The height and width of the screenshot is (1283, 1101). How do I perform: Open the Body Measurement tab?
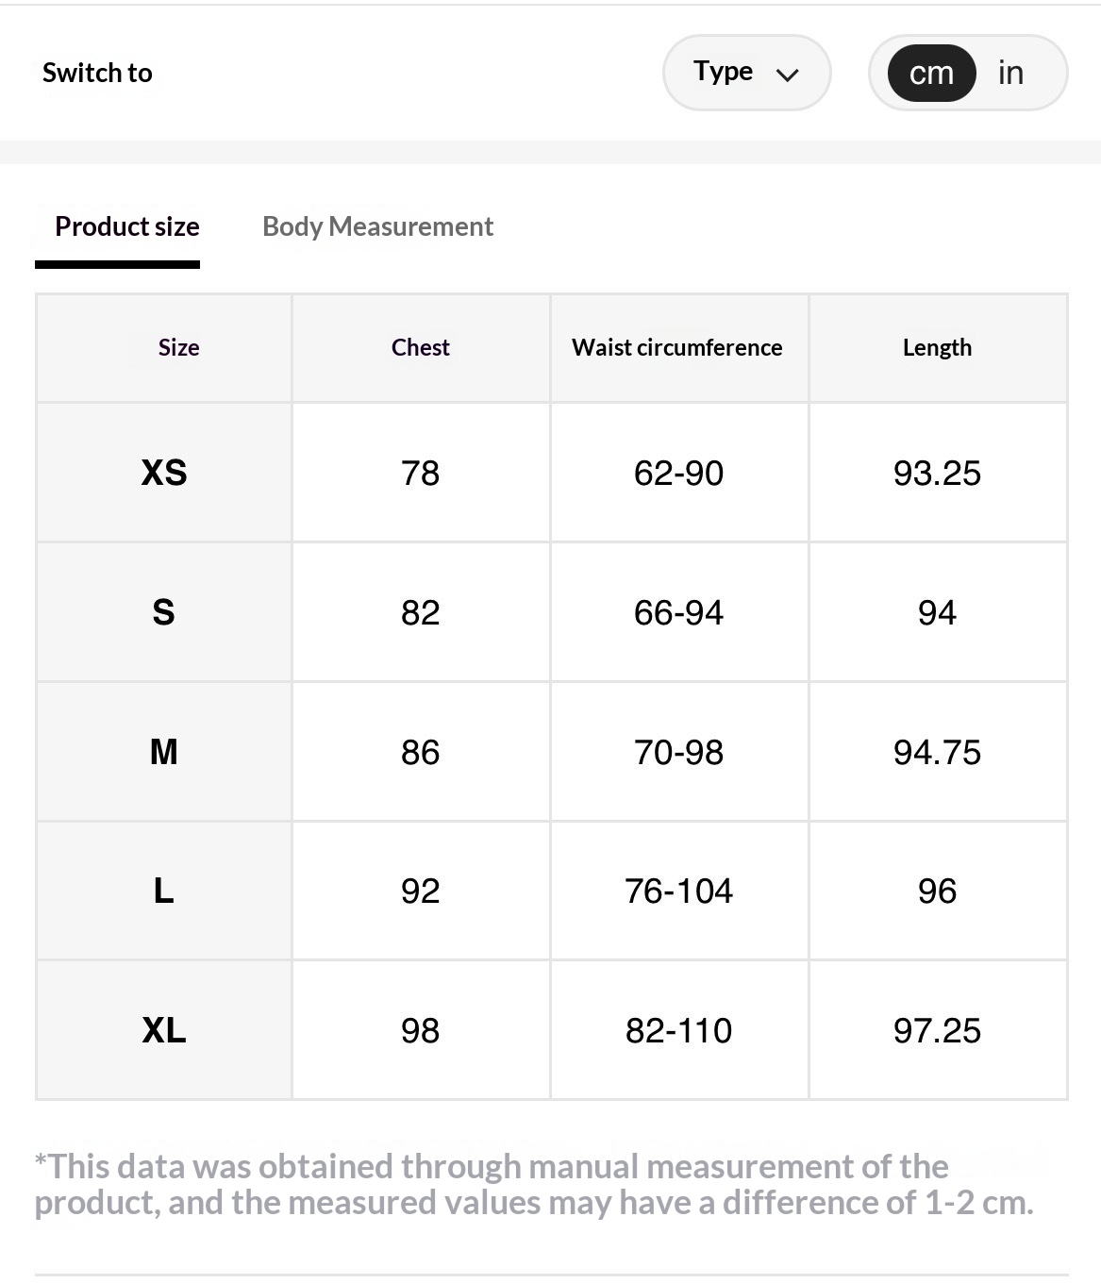pyautogui.click(x=377, y=227)
